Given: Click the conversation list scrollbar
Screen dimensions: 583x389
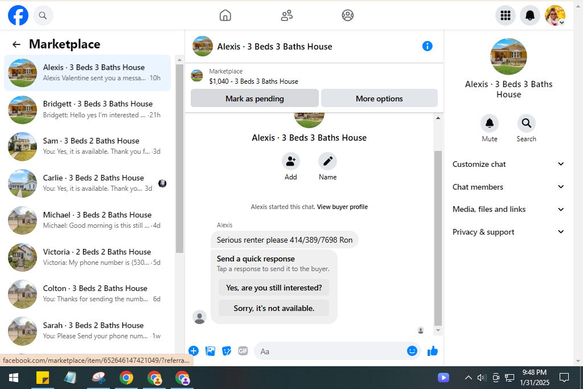Looking at the screenshot, I should (179, 158).
